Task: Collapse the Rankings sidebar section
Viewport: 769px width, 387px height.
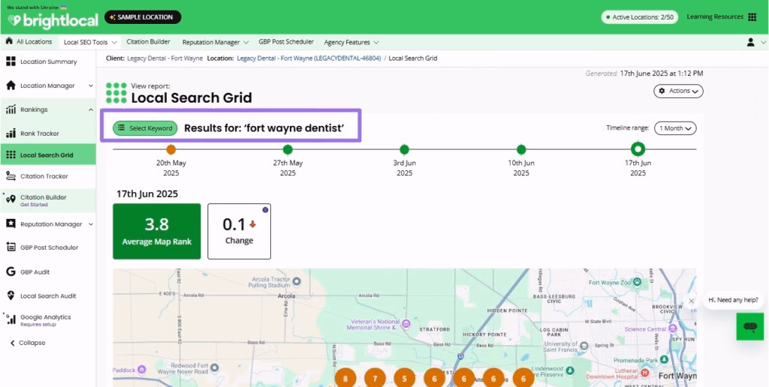Action: tap(90, 109)
